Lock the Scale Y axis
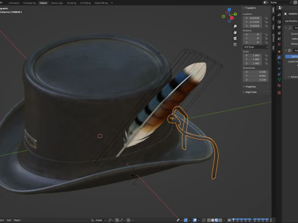The height and width of the screenshot is (223, 298). pyautogui.click(x=266, y=59)
